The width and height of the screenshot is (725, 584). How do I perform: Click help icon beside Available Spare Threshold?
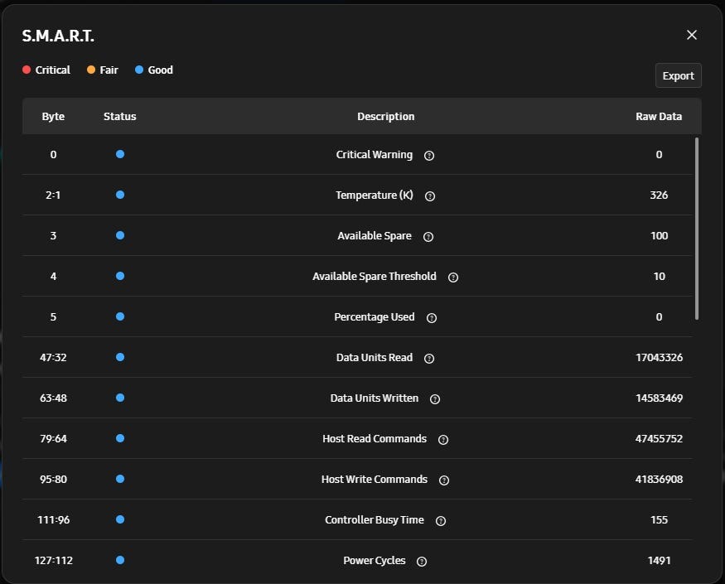click(453, 278)
